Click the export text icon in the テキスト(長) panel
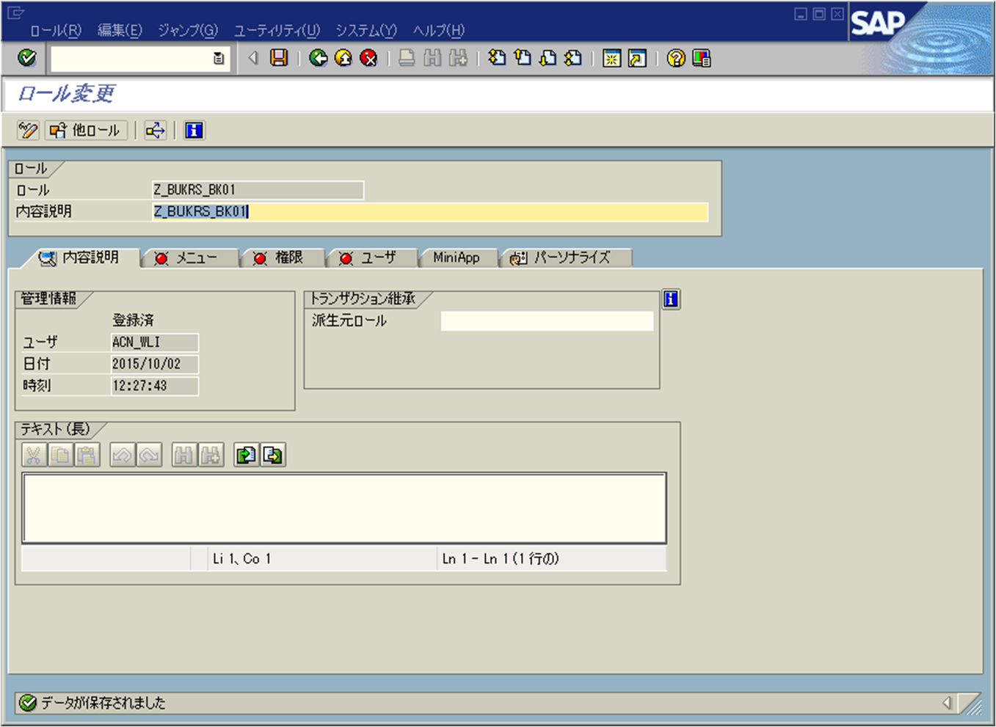This screenshot has width=996, height=727. click(272, 455)
